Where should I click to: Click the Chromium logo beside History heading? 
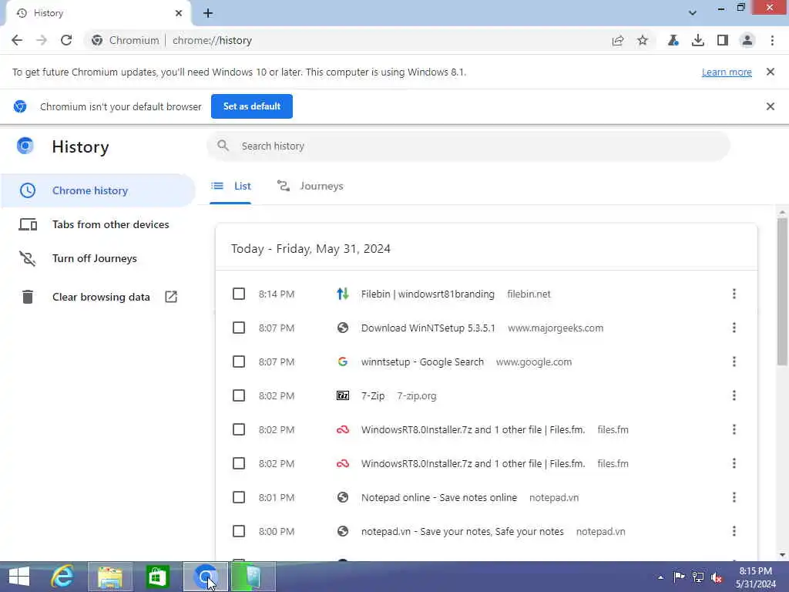(x=25, y=146)
